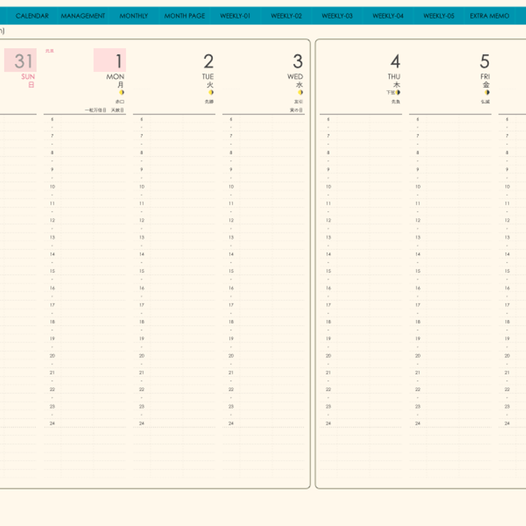Click the 20 o'clock row in Wednesday column
Image resolution: width=526 pixels, height=526 pixels.
pos(264,356)
